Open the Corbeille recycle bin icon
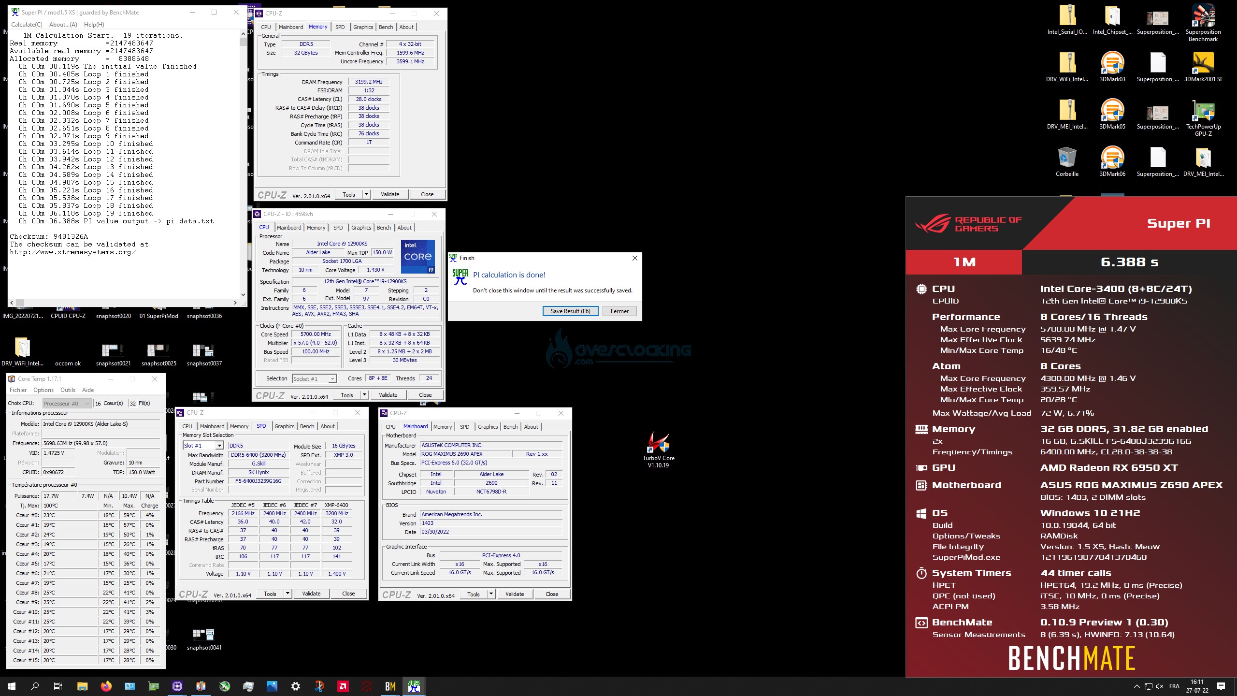Viewport: 1237px width, 696px height. (x=1067, y=161)
